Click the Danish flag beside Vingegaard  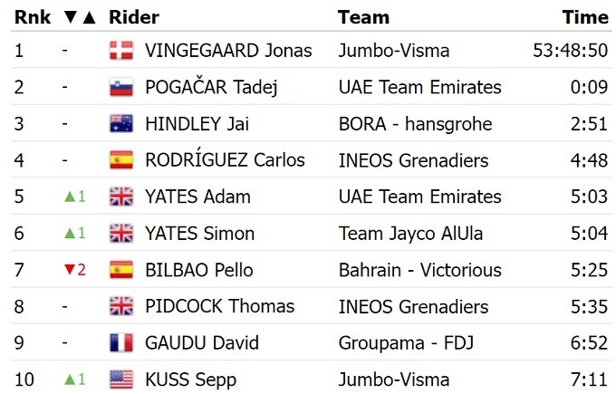pyautogui.click(x=120, y=51)
